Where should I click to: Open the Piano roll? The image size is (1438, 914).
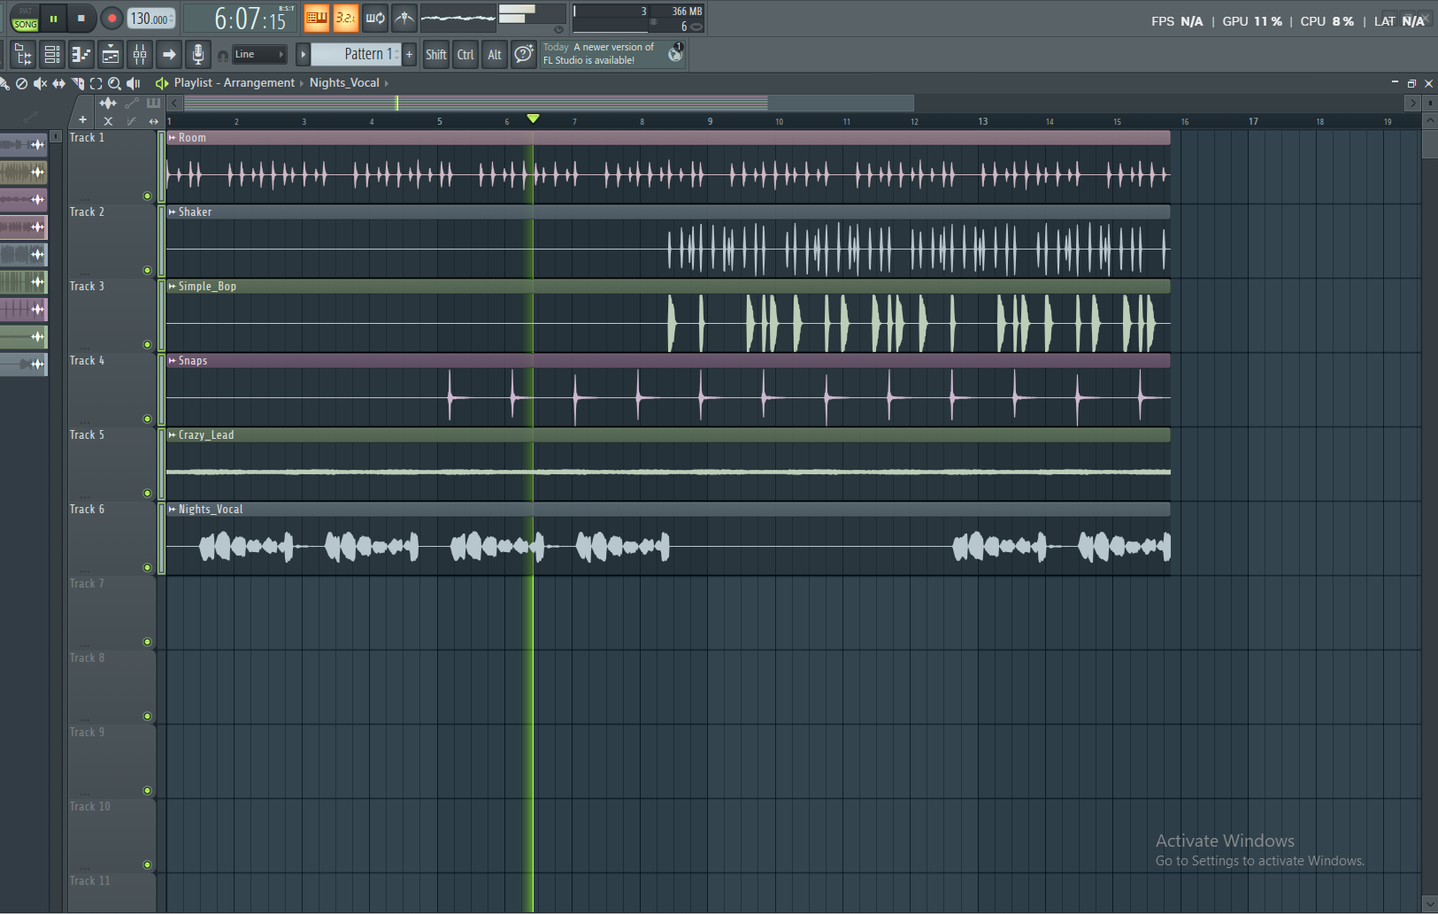81,55
